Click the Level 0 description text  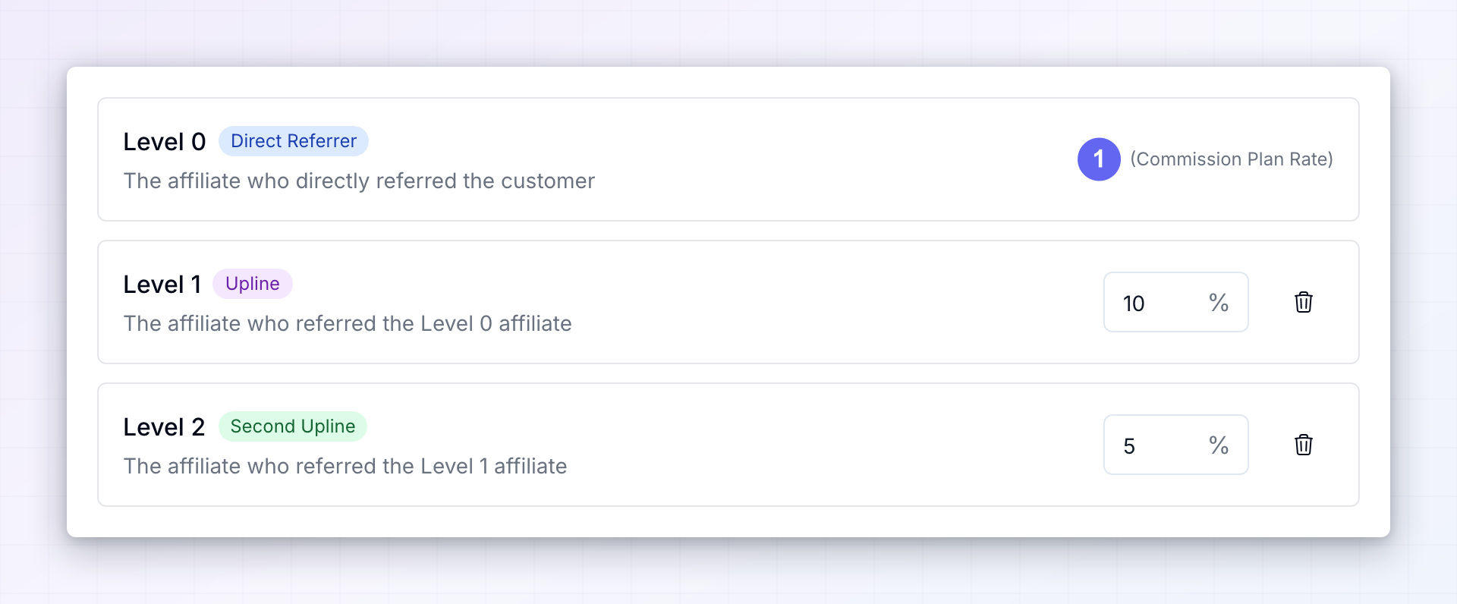coord(359,181)
